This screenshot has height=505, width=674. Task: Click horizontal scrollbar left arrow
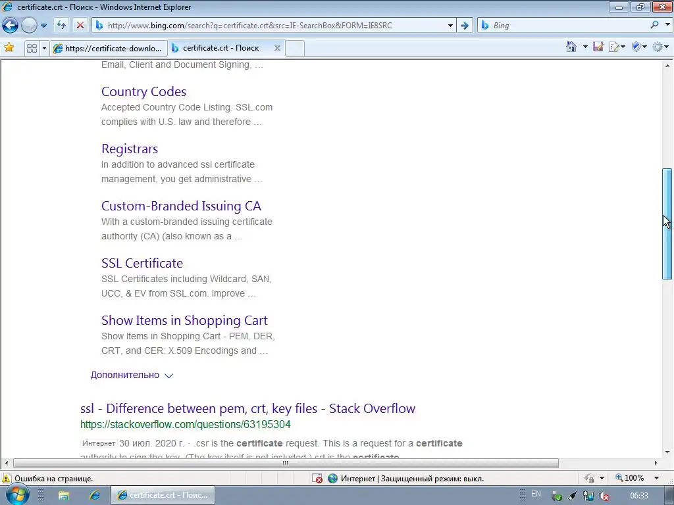click(6, 463)
